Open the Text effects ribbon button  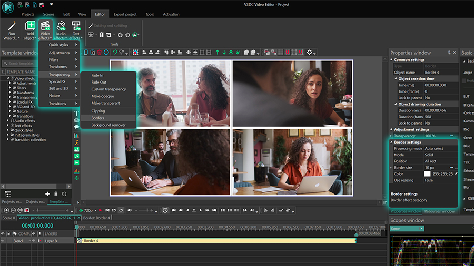pyautogui.click(x=76, y=30)
